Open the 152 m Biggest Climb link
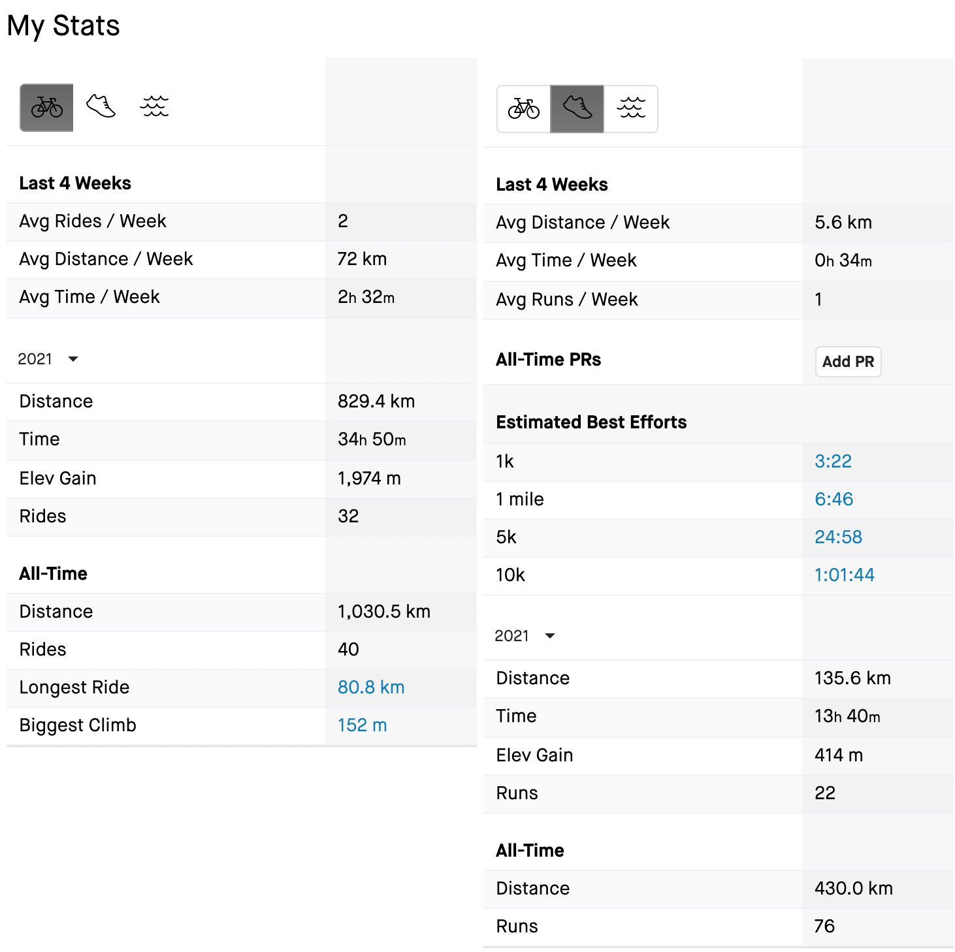The height and width of the screenshot is (952, 955). (362, 725)
